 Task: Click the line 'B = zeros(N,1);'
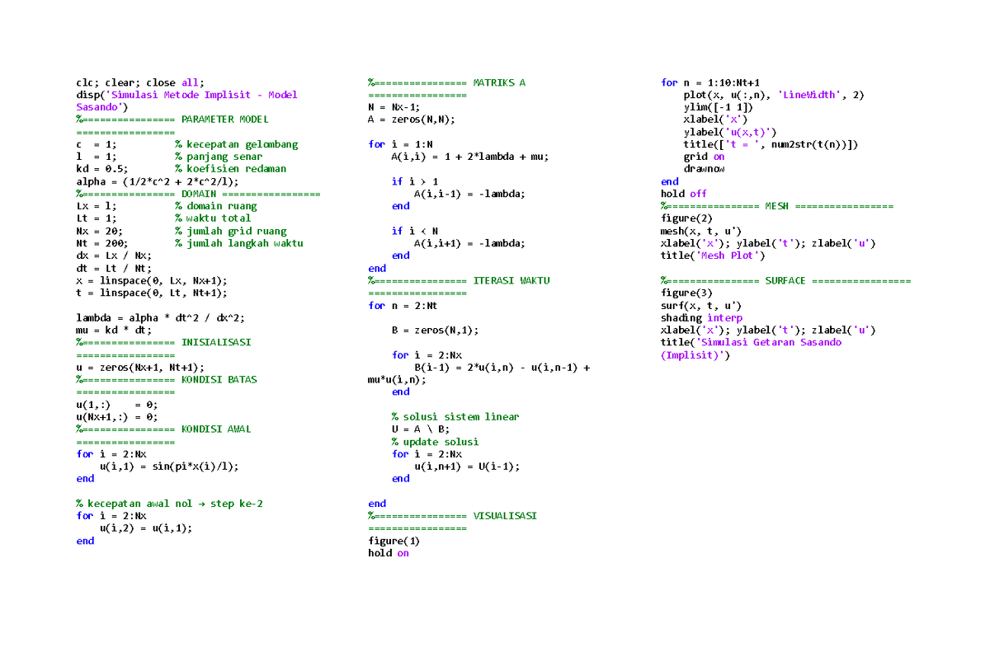(x=435, y=330)
